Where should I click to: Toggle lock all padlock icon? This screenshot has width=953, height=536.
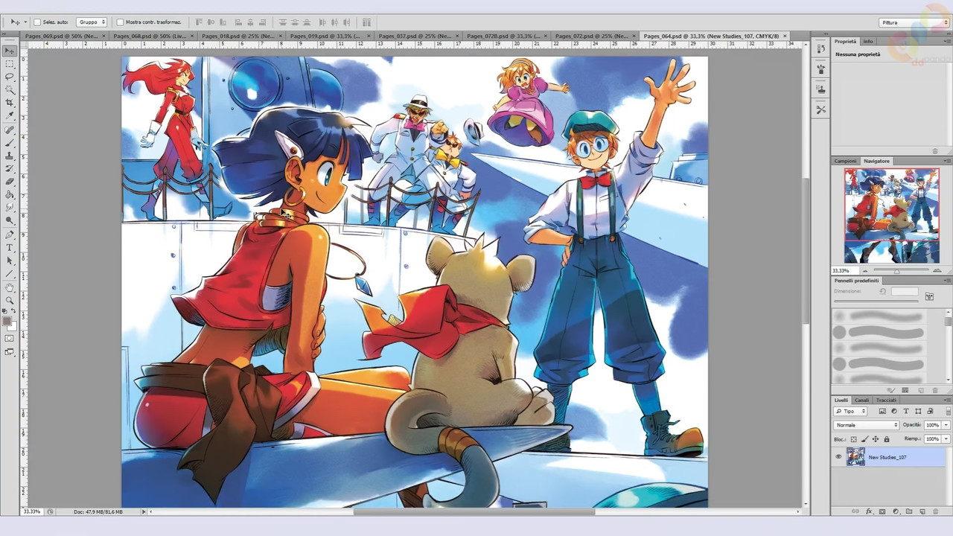click(x=886, y=439)
